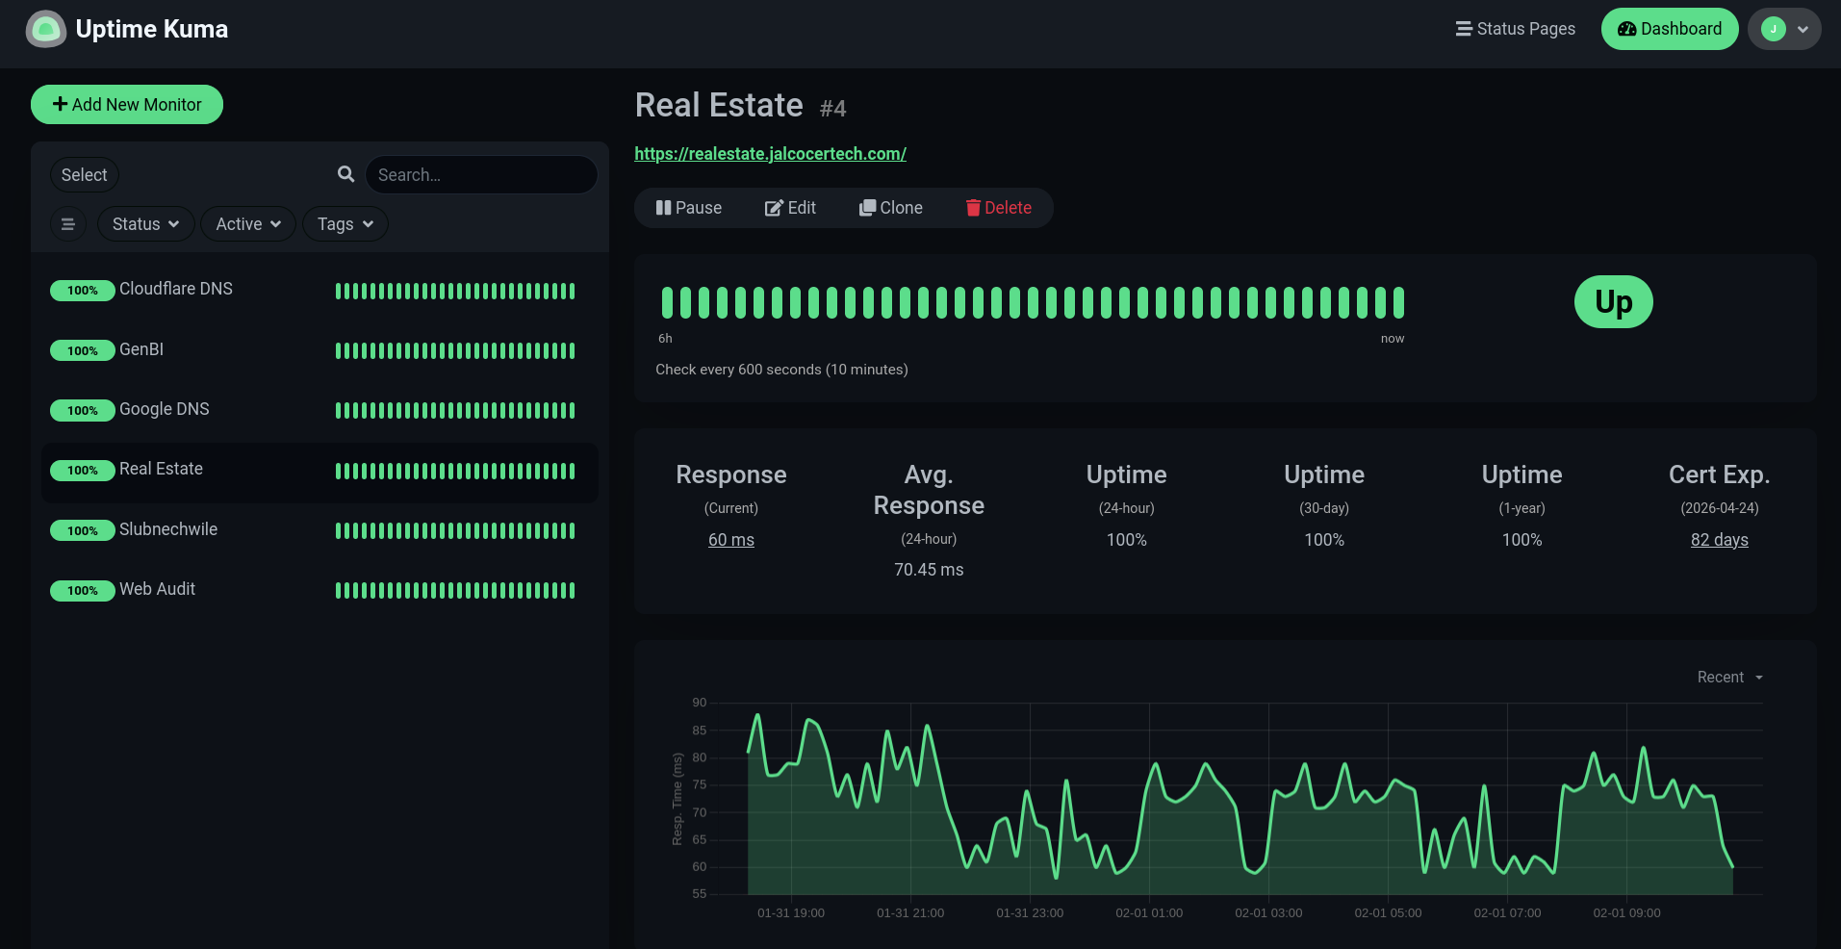Open the Dashboard tab
Viewport: 1841px width, 949px height.
(1669, 29)
